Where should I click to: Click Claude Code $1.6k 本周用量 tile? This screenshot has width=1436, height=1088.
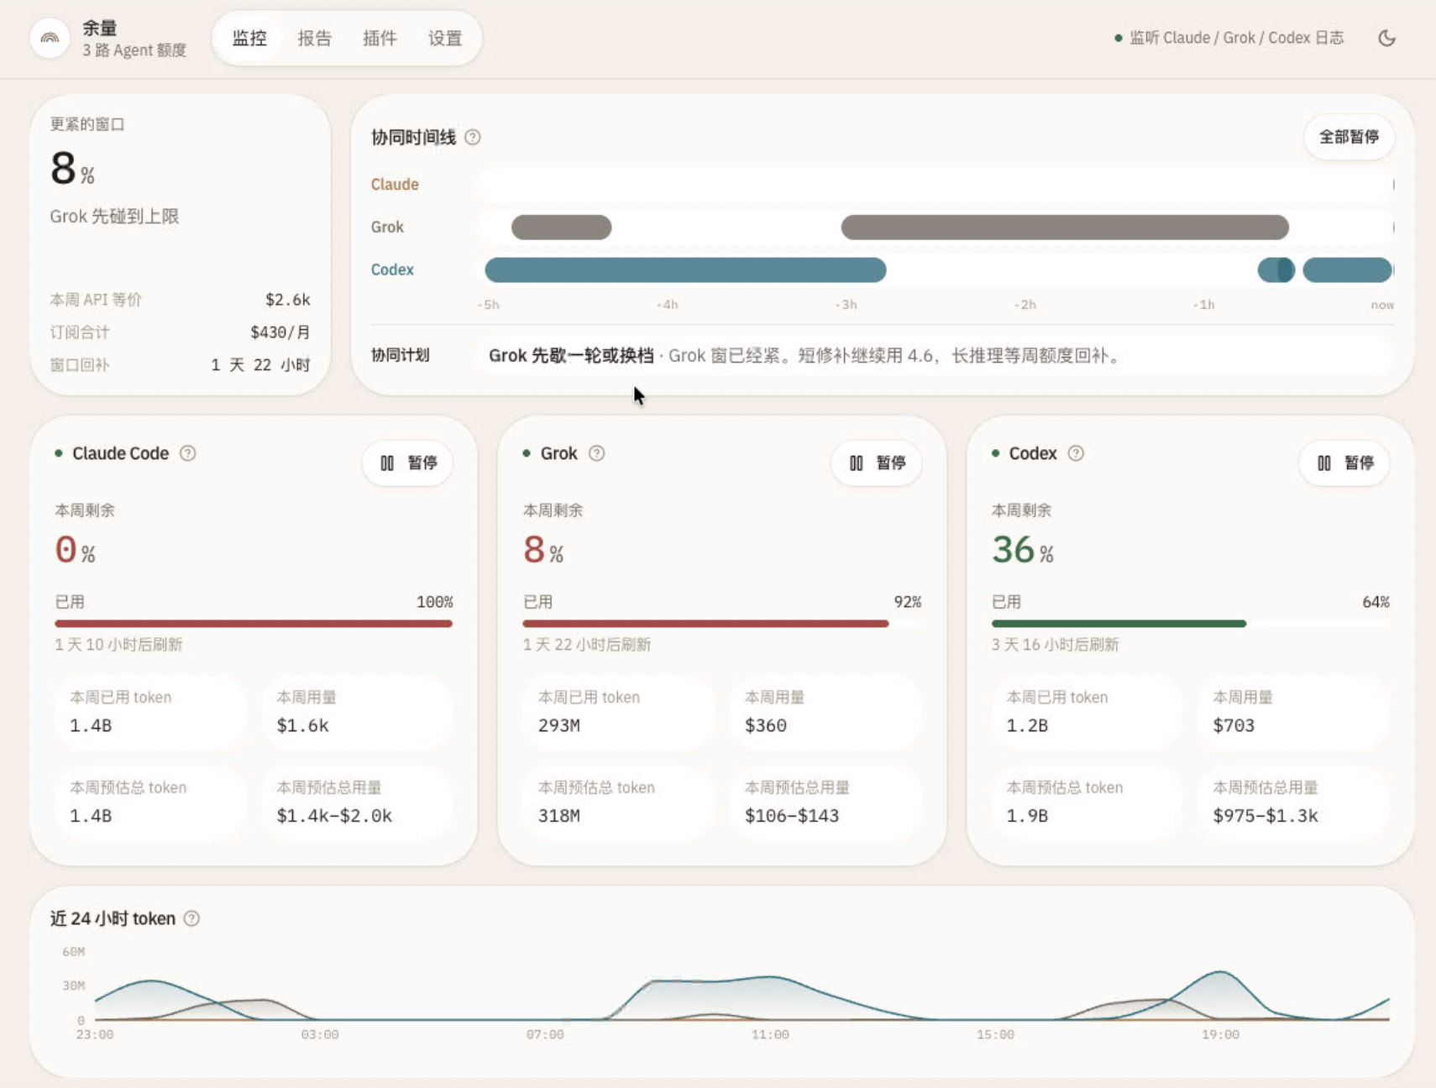[358, 713]
